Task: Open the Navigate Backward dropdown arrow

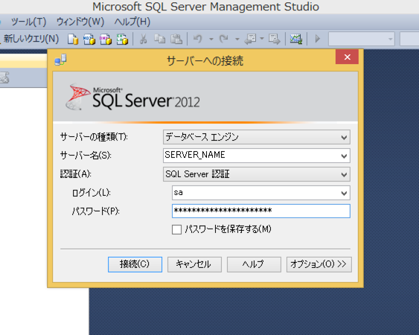Action: (x=262, y=39)
